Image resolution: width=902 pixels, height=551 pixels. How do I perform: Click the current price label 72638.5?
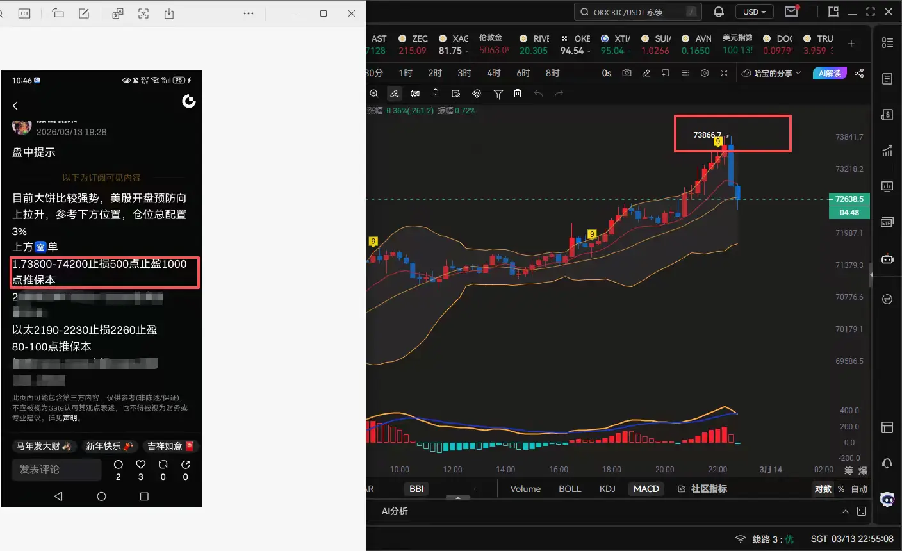pos(849,199)
